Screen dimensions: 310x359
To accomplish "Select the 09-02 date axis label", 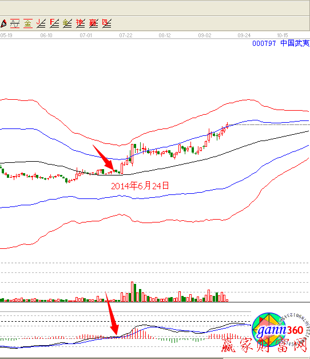I will pos(205,36).
